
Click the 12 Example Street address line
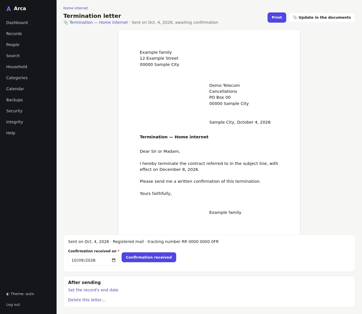(159, 58)
